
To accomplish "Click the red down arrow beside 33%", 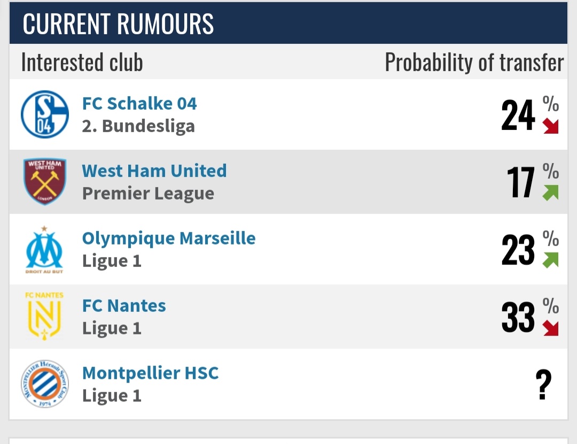I will (x=550, y=328).
